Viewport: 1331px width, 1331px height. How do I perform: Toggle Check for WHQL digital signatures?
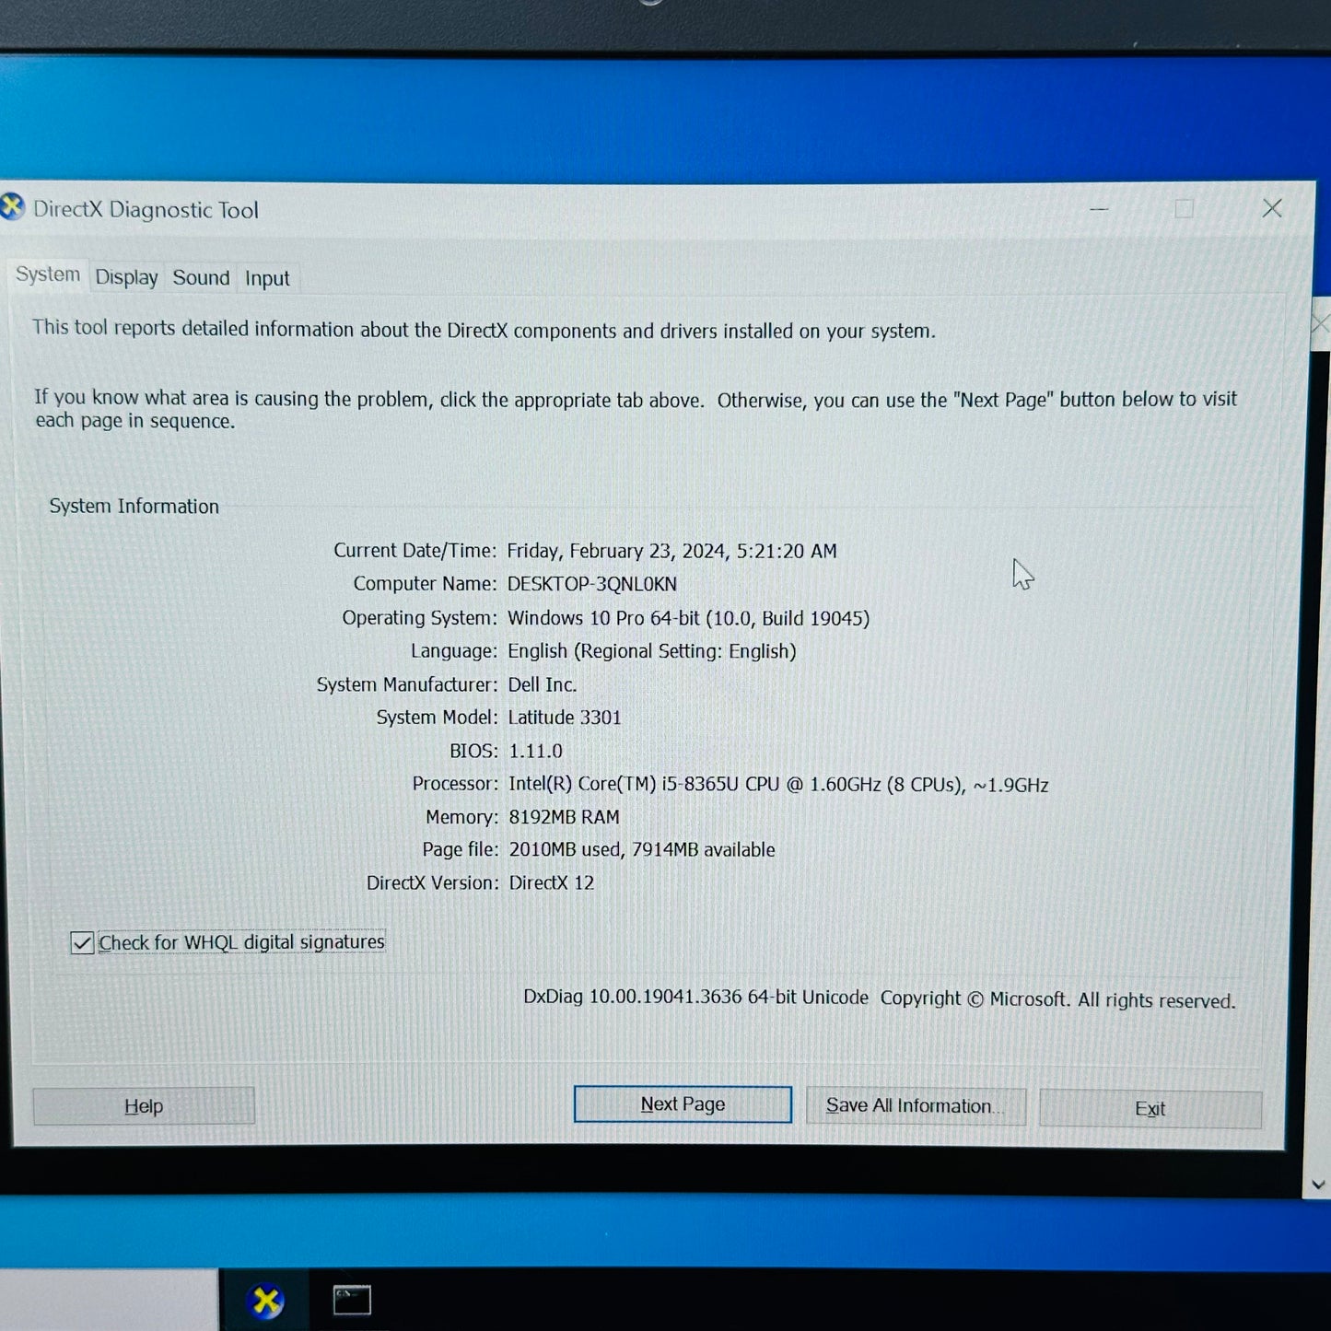tap(81, 941)
